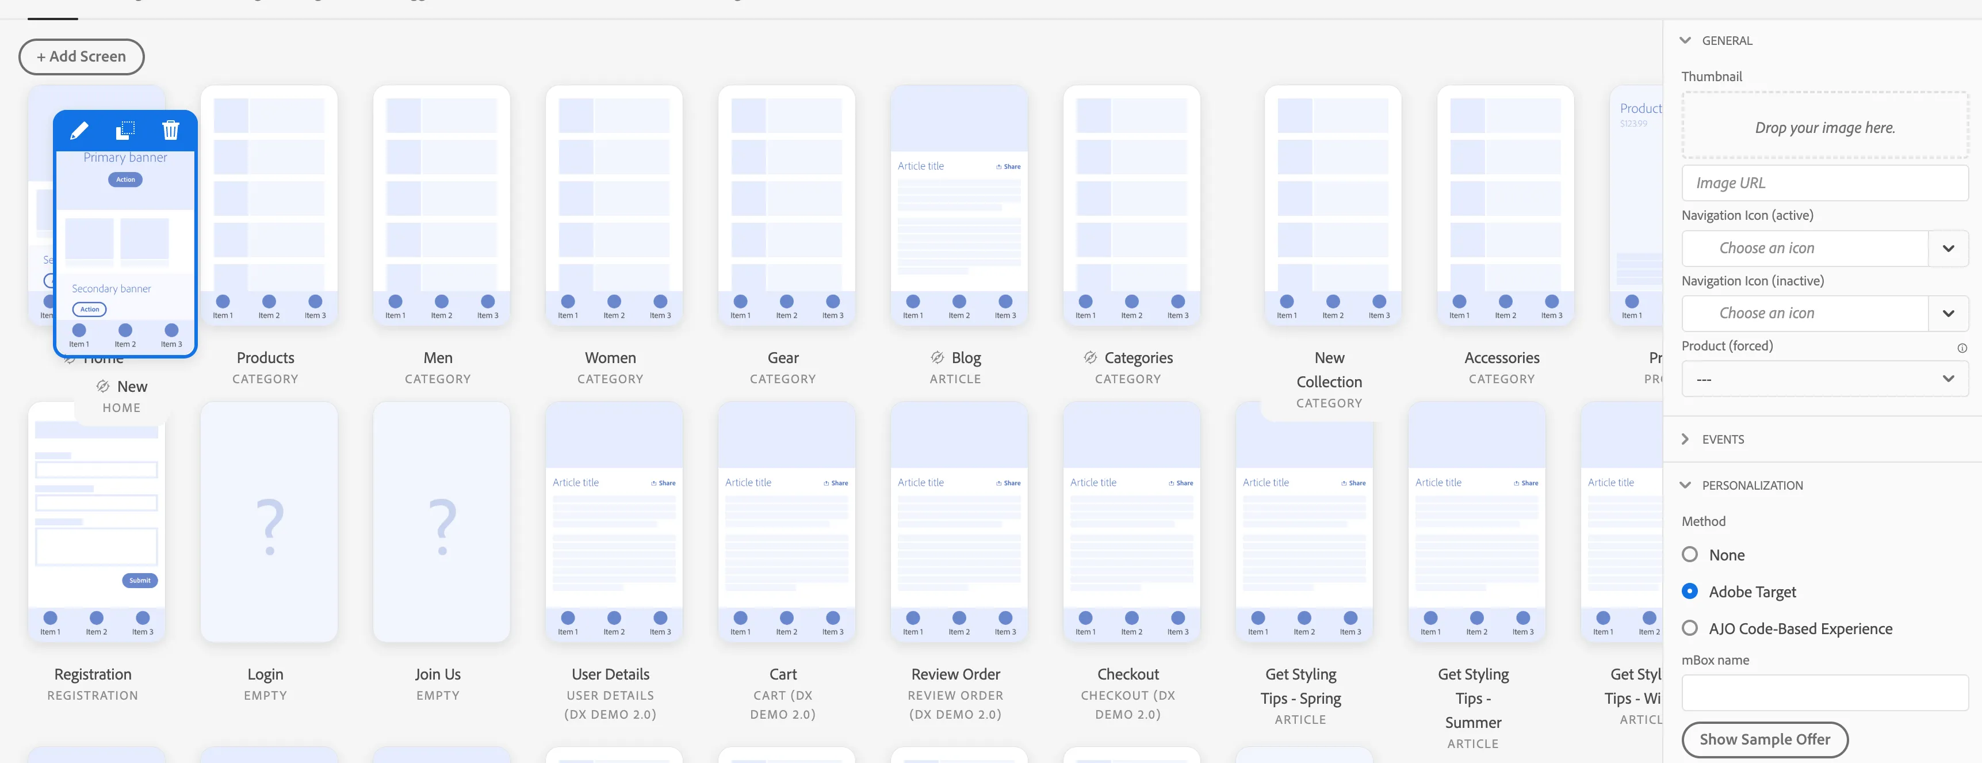Select the Checkout screen thumbnail
This screenshot has height=763, width=1982.
tap(1131, 522)
